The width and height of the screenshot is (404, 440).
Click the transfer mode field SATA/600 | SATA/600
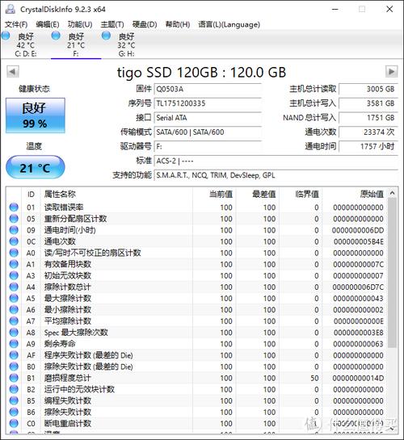click(208, 132)
